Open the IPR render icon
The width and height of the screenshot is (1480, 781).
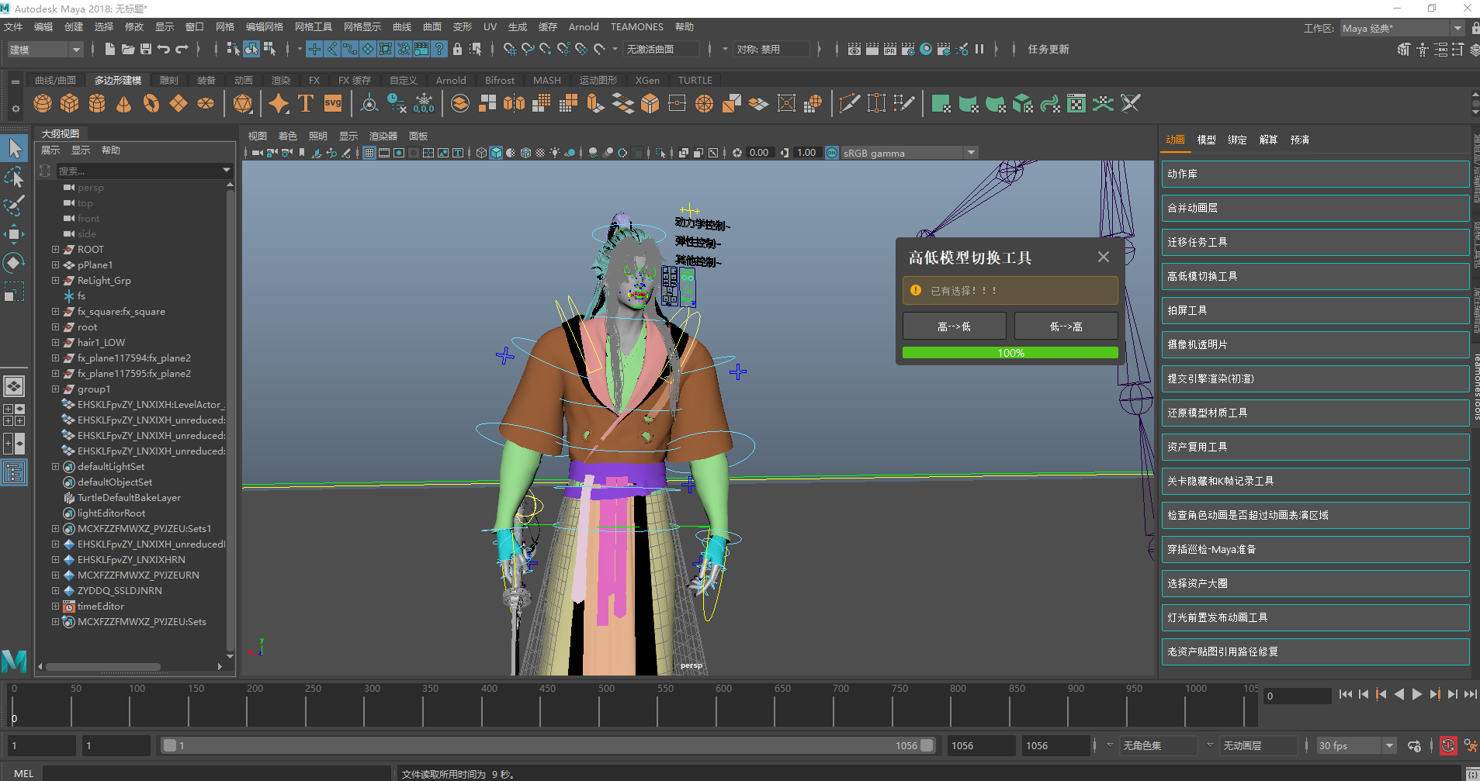(x=889, y=49)
